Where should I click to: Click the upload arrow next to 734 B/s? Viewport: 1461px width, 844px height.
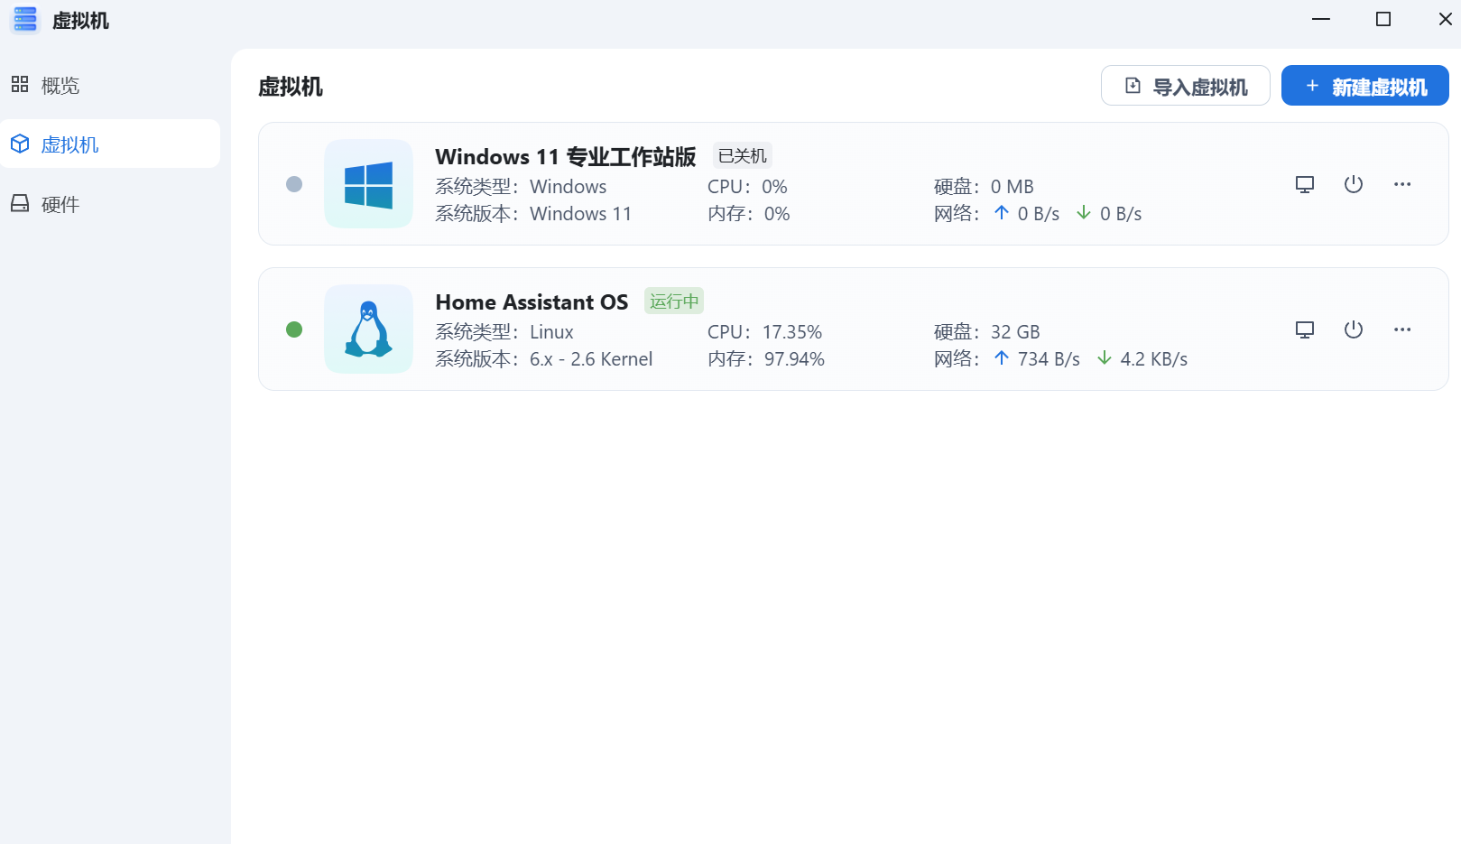pyautogui.click(x=1002, y=357)
